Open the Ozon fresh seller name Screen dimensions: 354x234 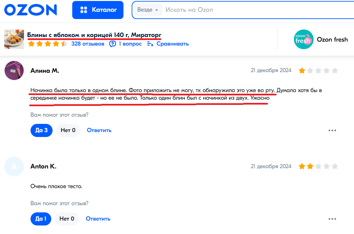[332, 39]
